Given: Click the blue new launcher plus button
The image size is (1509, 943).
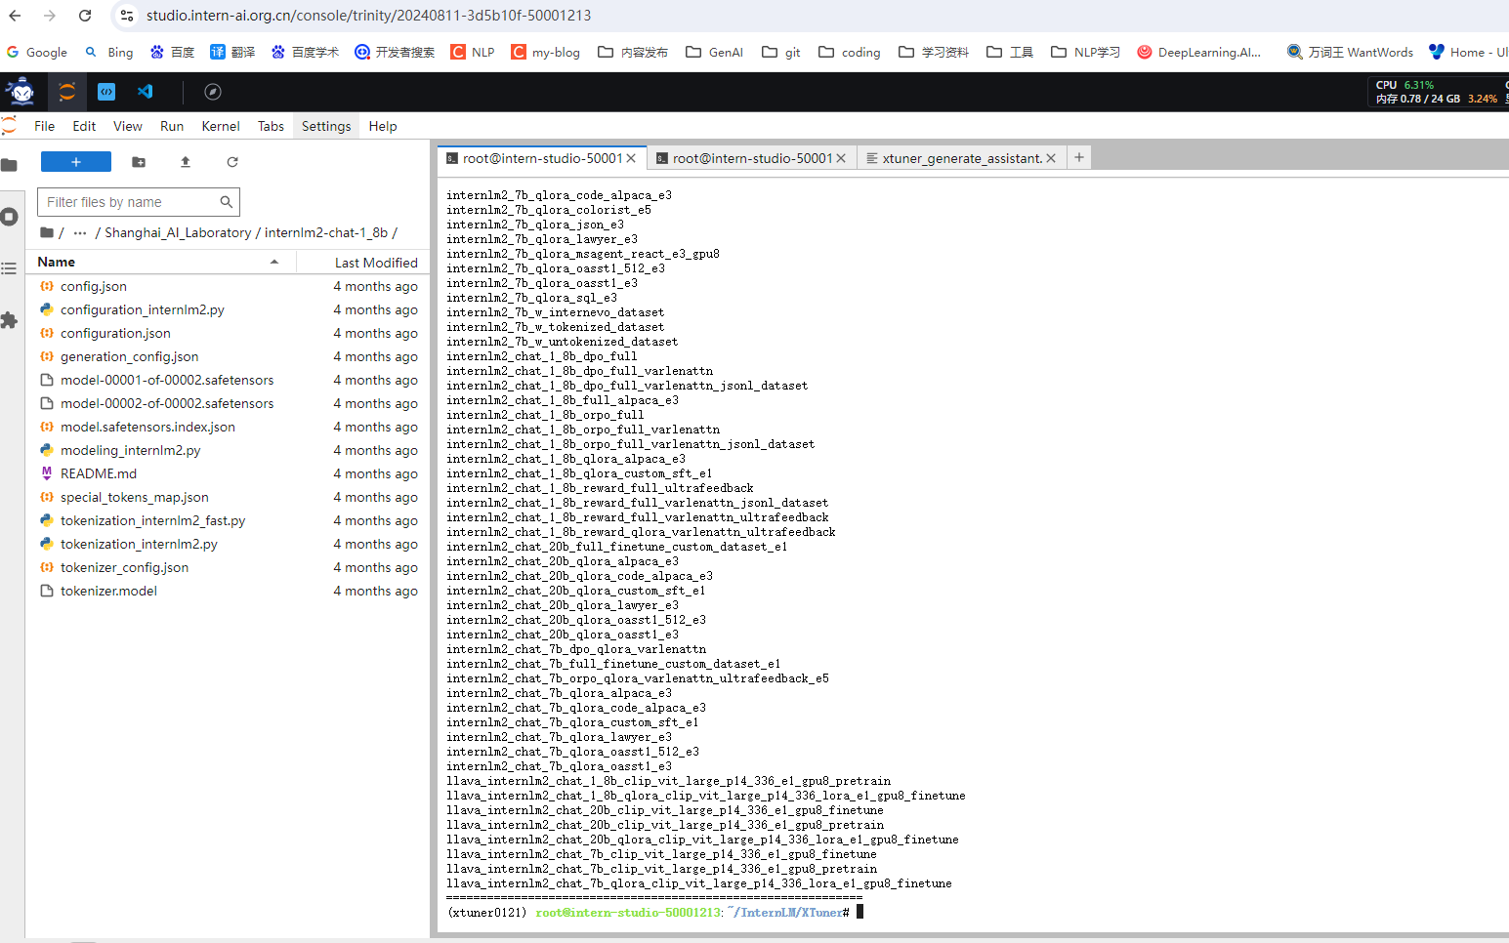Looking at the screenshot, I should 76,162.
